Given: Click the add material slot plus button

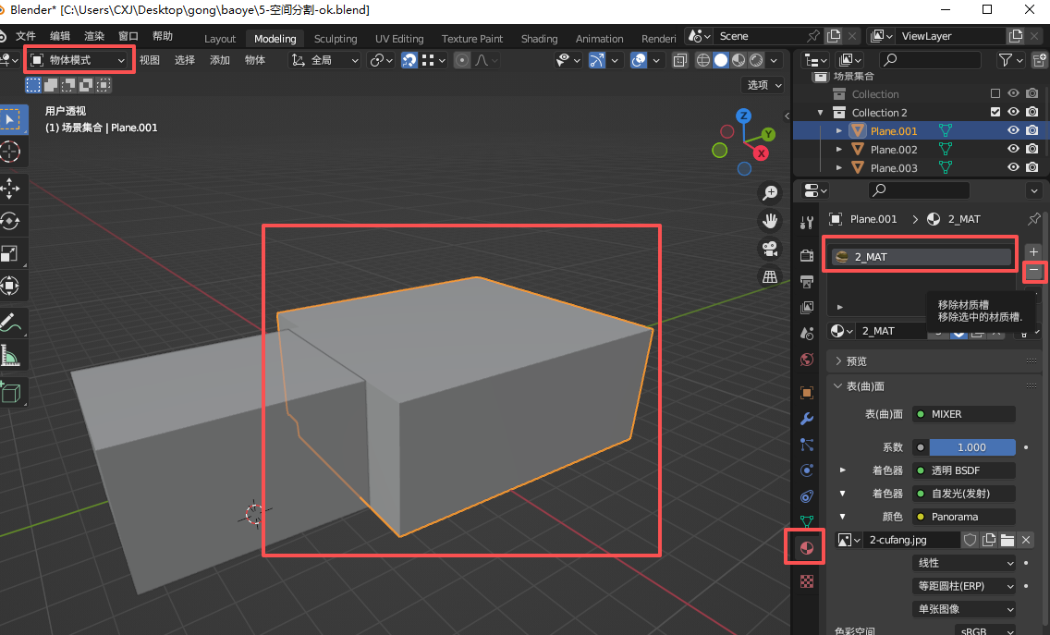Looking at the screenshot, I should (x=1033, y=251).
